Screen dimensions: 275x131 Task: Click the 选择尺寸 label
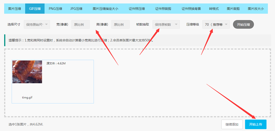tap(14, 24)
